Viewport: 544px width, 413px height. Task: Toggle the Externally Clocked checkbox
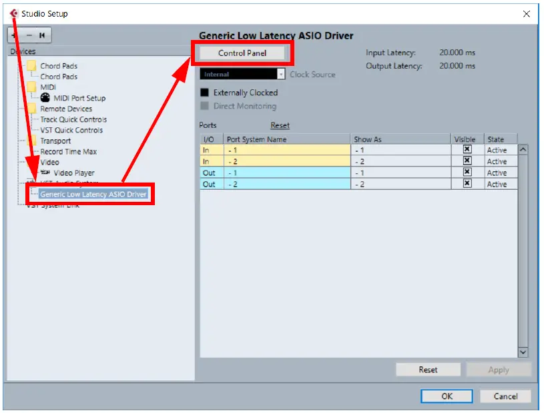click(x=205, y=93)
